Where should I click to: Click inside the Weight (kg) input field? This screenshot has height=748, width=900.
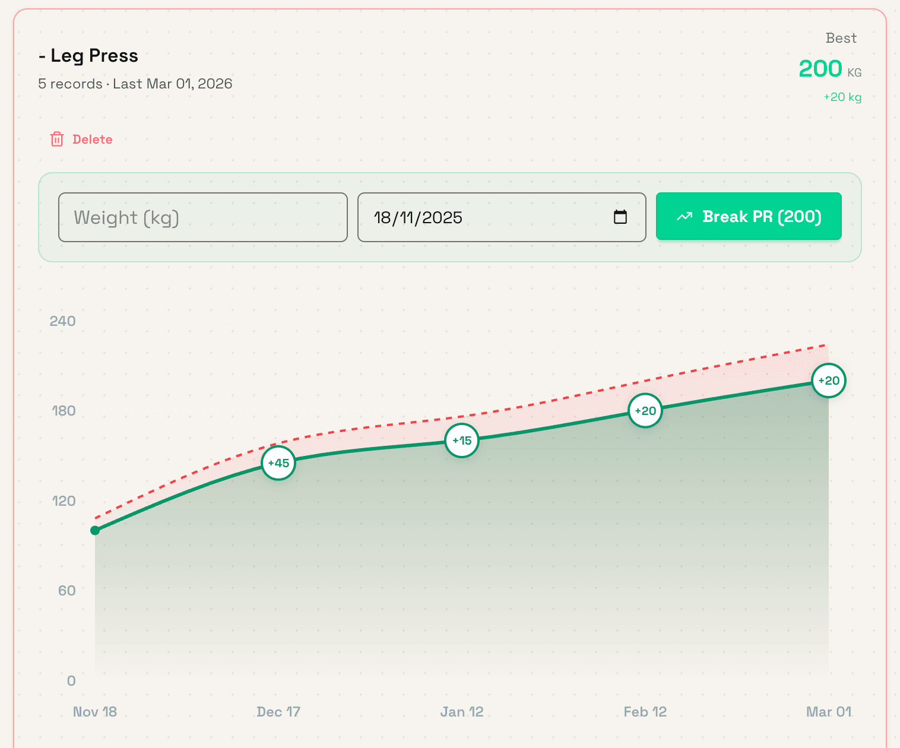[x=202, y=217]
